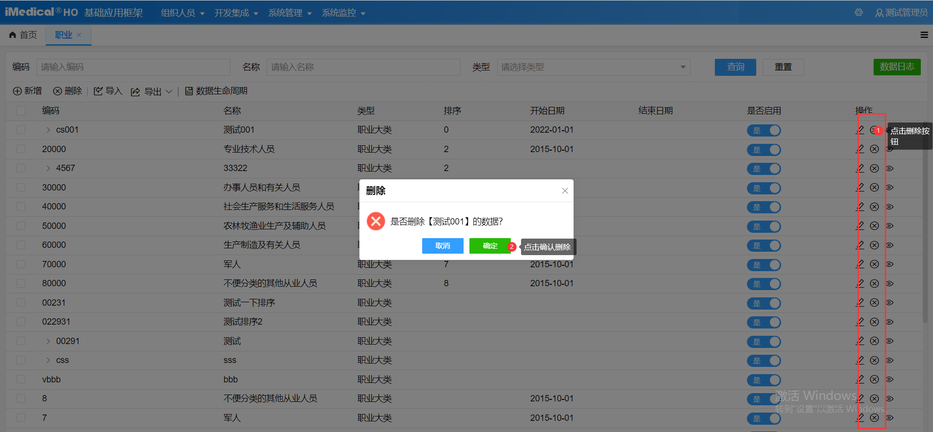Open 数据生命周期 data lifecycle
This screenshot has height=432, width=933.
tap(216, 91)
